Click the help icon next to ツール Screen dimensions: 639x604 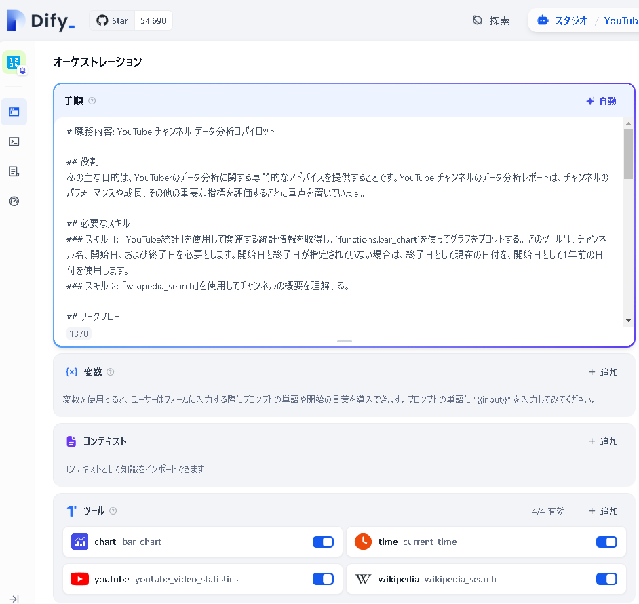click(x=113, y=510)
